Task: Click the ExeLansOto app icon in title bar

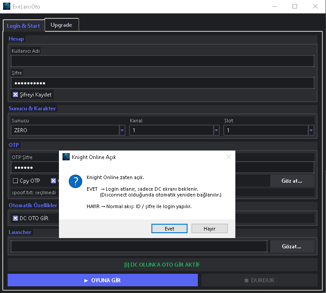Action: tap(7, 6)
